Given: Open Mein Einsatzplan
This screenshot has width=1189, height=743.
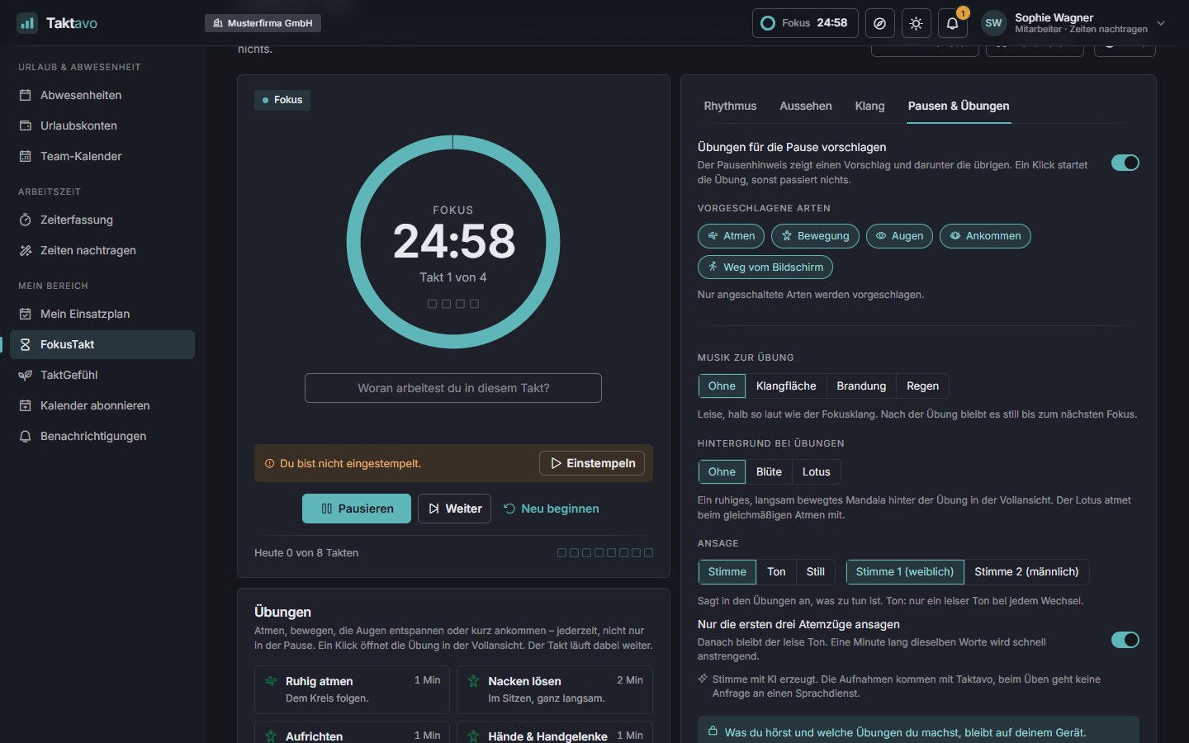Looking at the screenshot, I should click(102, 314).
